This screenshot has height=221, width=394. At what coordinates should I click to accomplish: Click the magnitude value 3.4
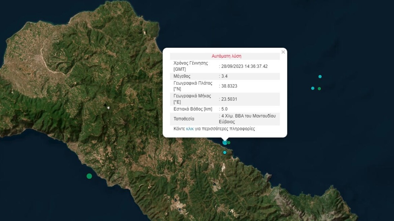224,76
